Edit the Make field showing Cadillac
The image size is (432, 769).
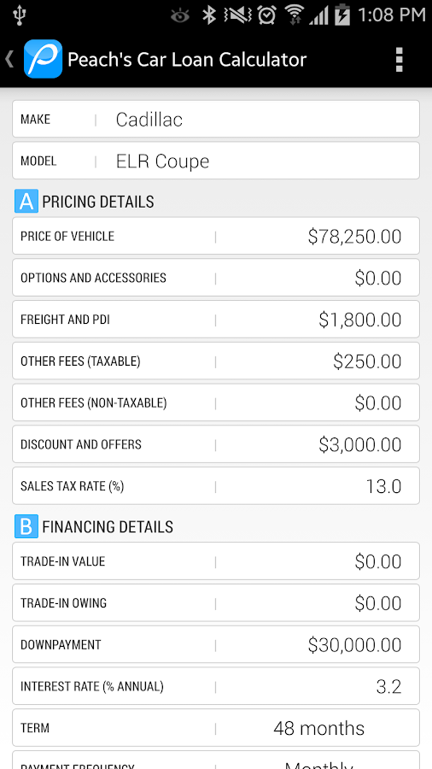coord(216,119)
